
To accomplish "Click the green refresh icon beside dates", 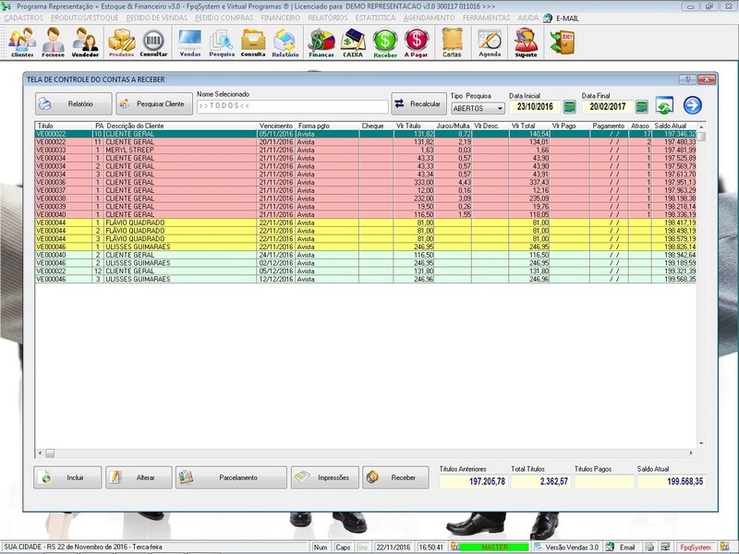I will pyautogui.click(x=664, y=105).
